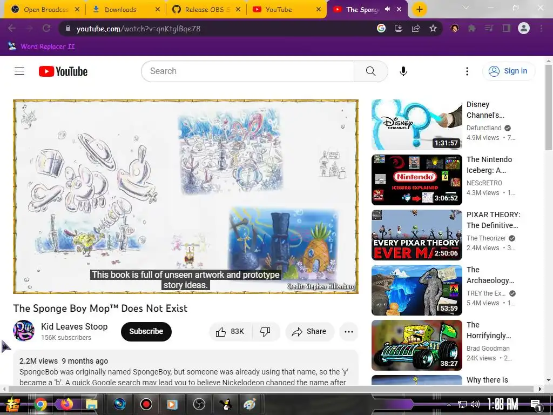Mute audio on The Sponge tab

388,9
